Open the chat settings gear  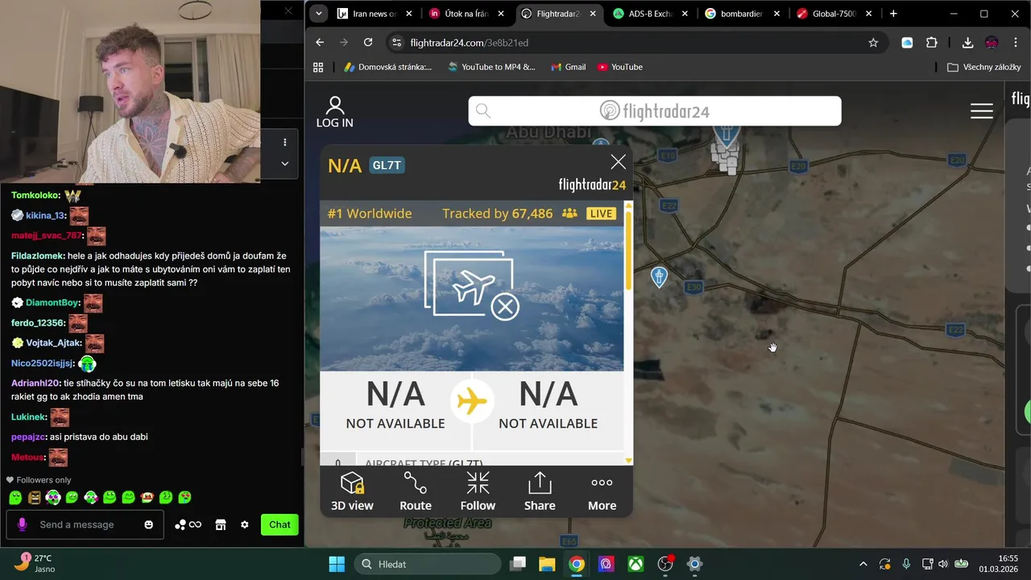[x=245, y=524]
